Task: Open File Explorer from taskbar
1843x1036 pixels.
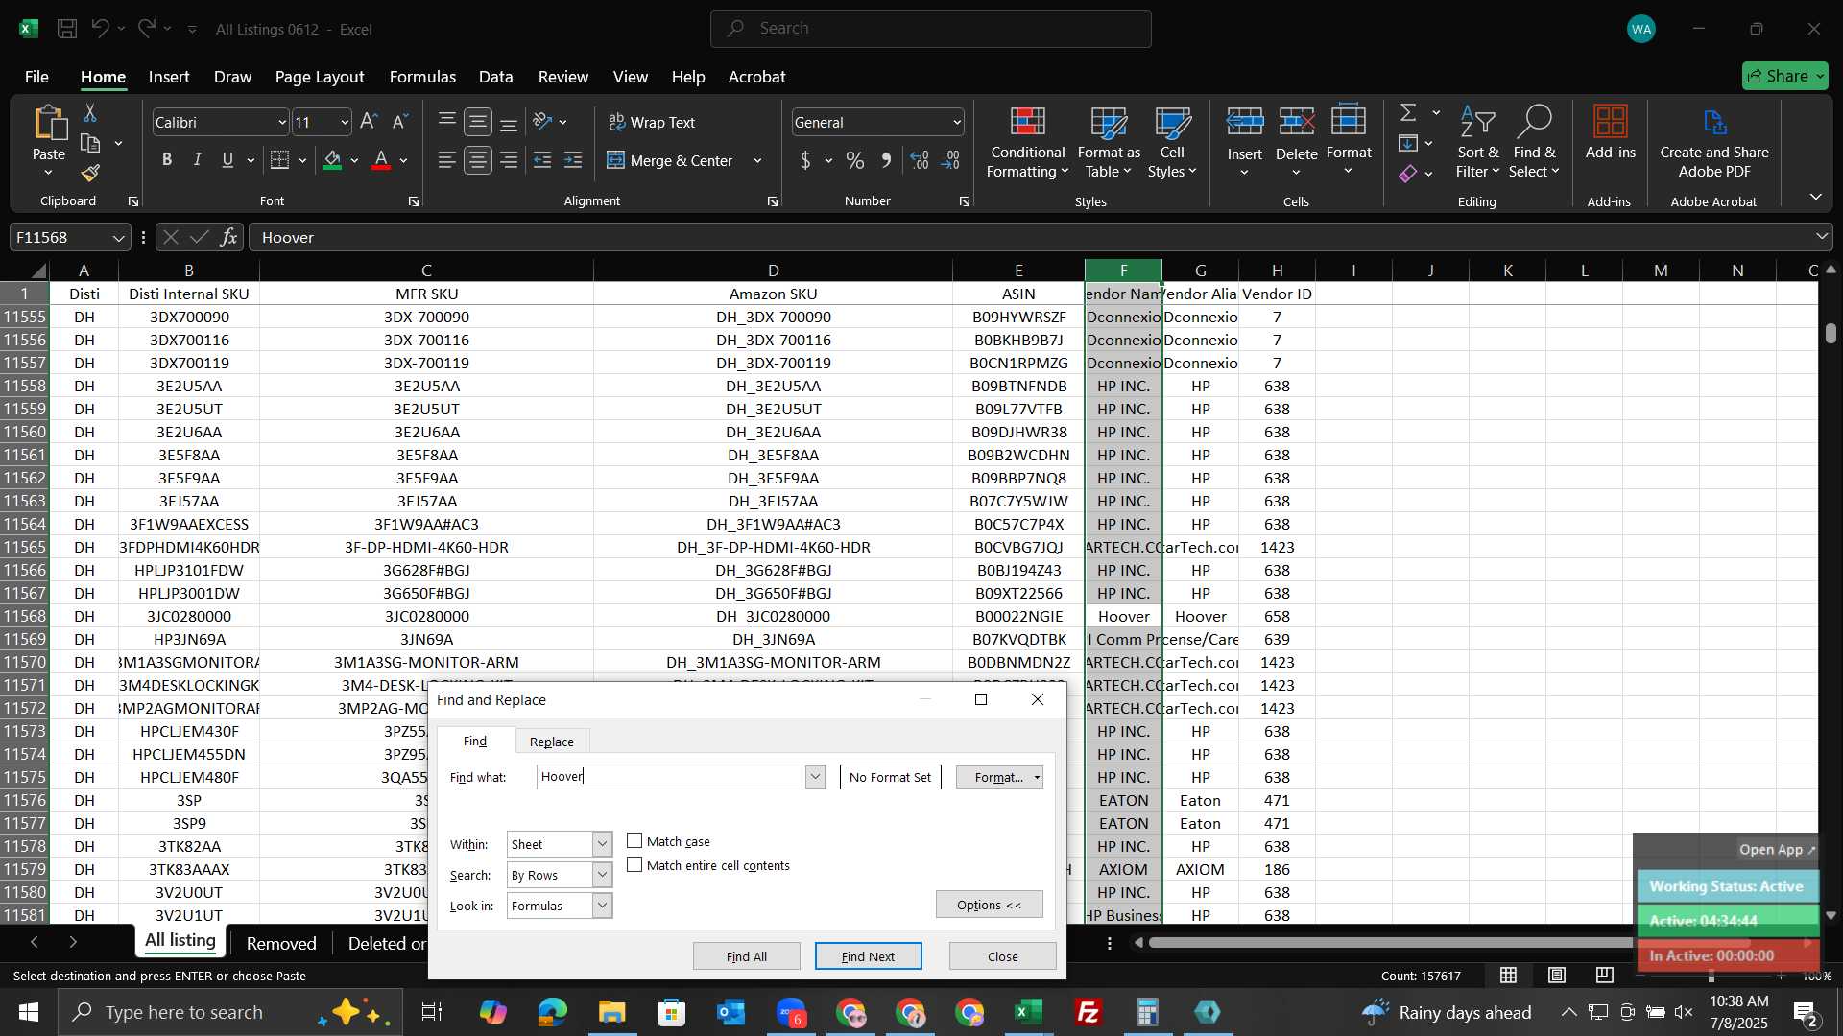Action: tap(611, 1012)
